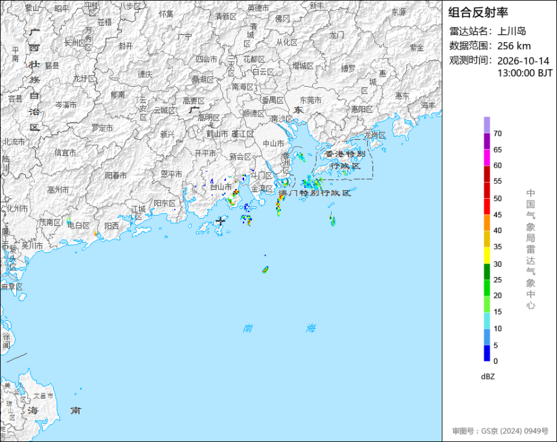Click the 东莞市 map label

click(310, 100)
